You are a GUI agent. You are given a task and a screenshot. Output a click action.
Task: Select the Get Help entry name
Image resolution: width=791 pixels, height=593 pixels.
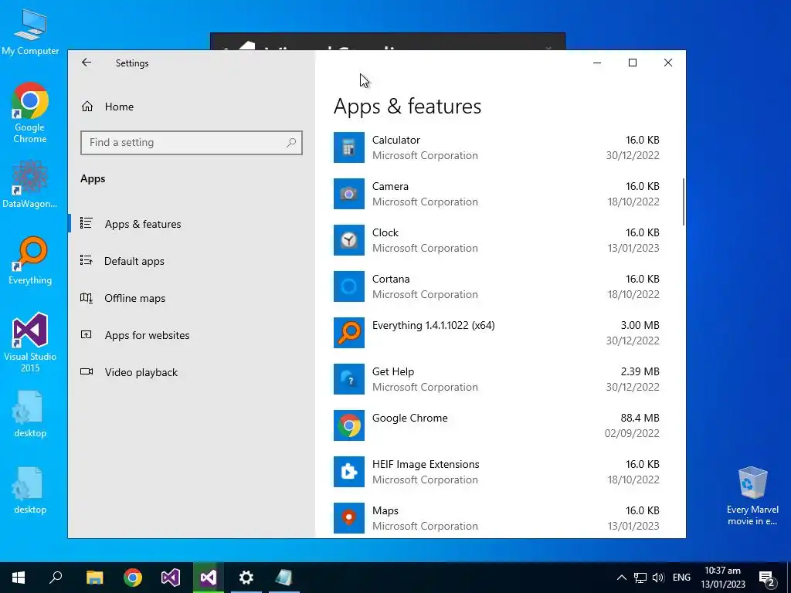pyautogui.click(x=393, y=372)
